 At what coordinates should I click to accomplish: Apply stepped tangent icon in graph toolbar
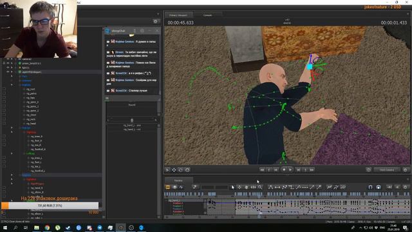[x=291, y=187]
